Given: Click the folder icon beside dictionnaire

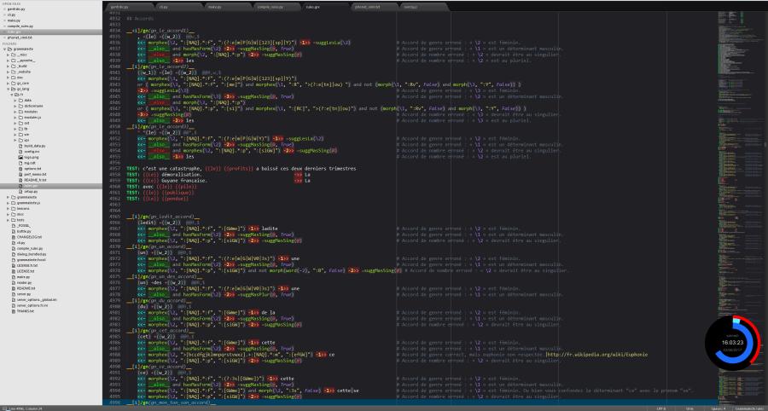Looking at the screenshot, I should pyautogui.click(x=22, y=106).
